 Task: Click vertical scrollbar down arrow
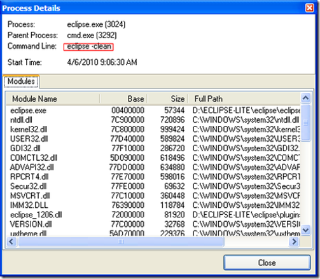coord(305,230)
